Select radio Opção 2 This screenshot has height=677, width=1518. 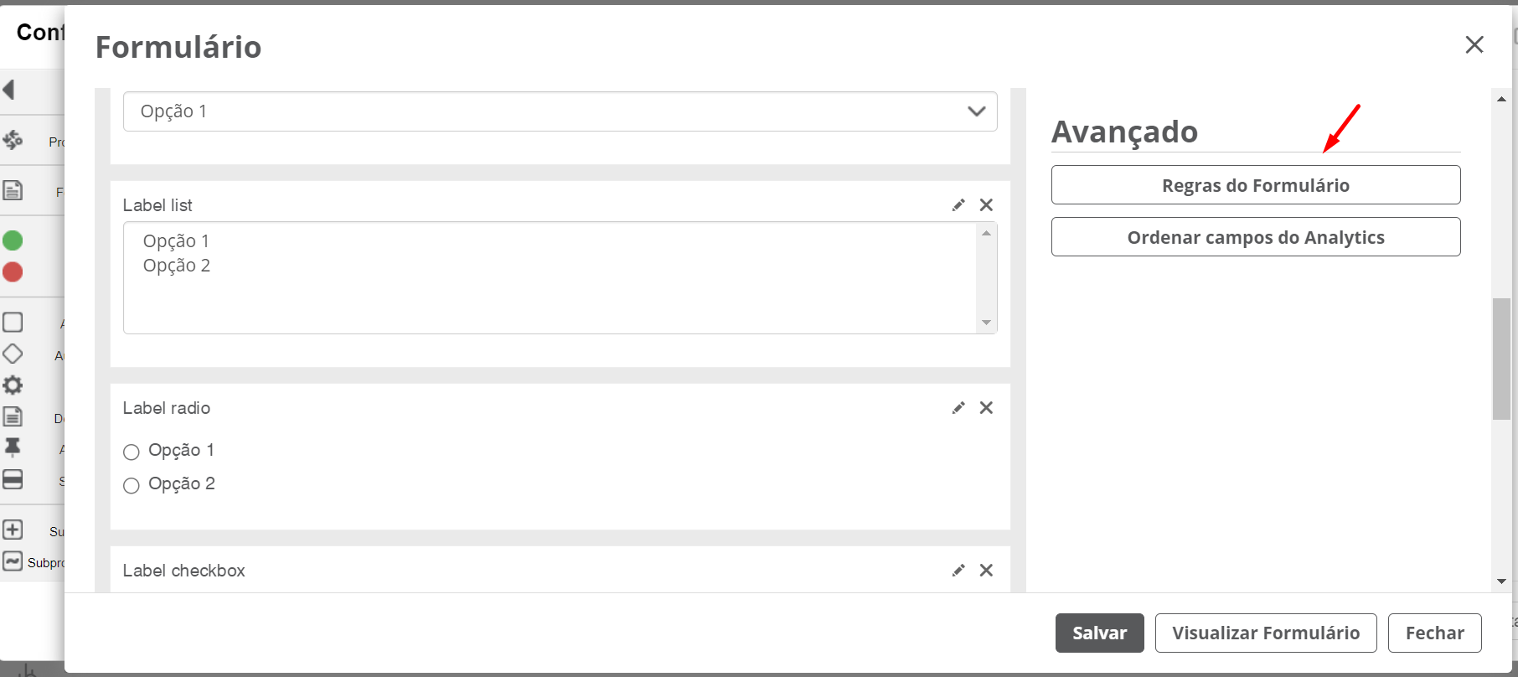[x=132, y=486]
